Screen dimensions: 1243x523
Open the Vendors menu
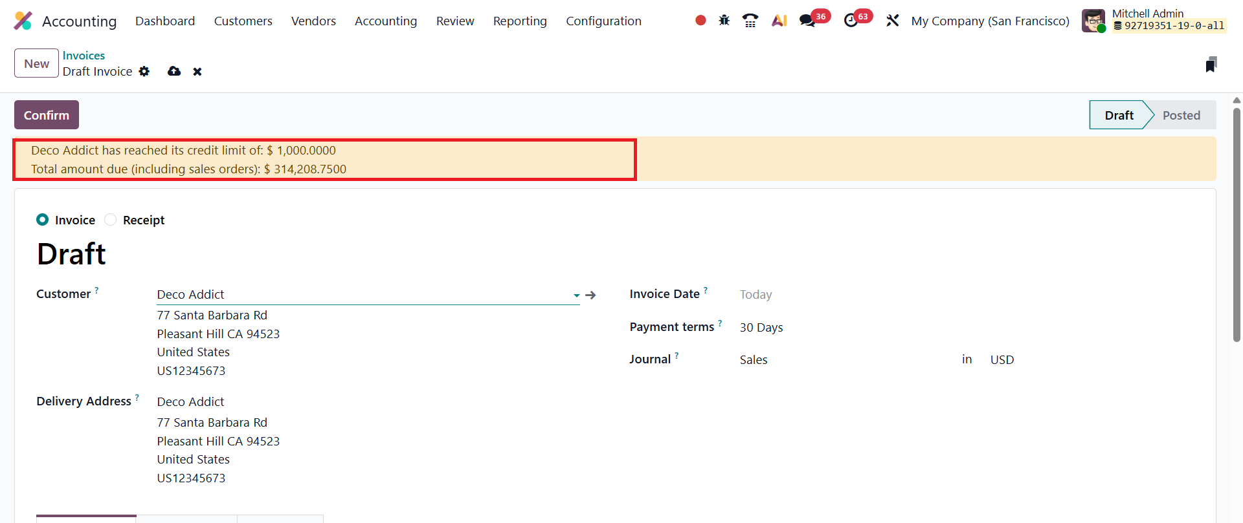(313, 21)
